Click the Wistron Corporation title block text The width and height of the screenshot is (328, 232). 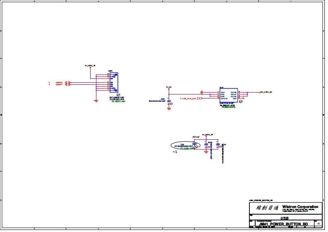coord(300,207)
